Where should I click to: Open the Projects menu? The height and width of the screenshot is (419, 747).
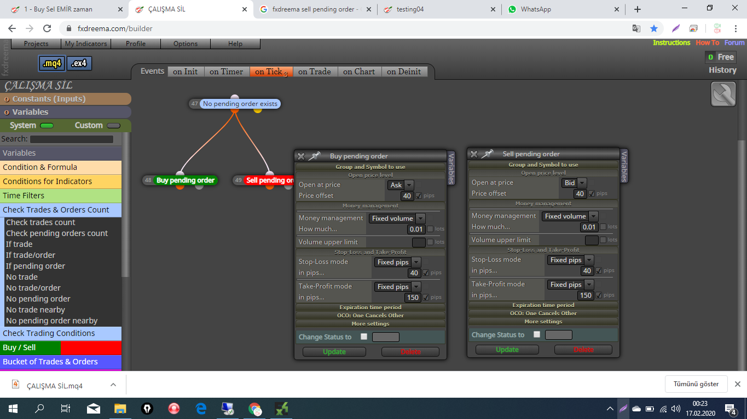[x=36, y=44]
